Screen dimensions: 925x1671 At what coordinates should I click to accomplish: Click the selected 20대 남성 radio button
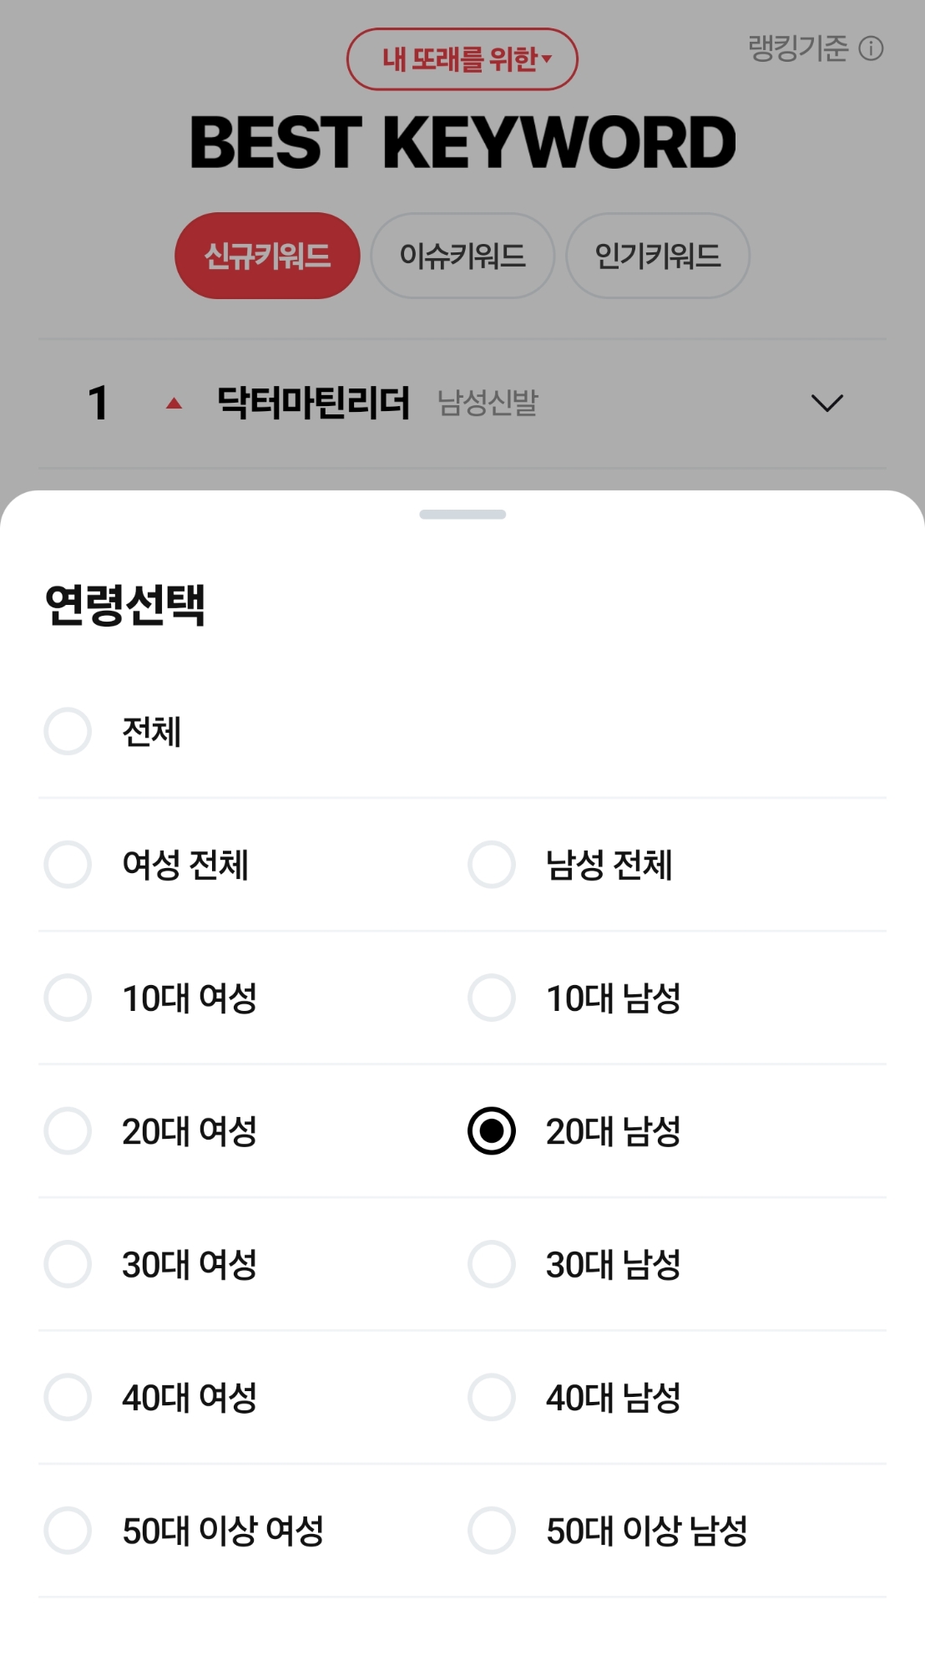pyautogui.click(x=492, y=1131)
